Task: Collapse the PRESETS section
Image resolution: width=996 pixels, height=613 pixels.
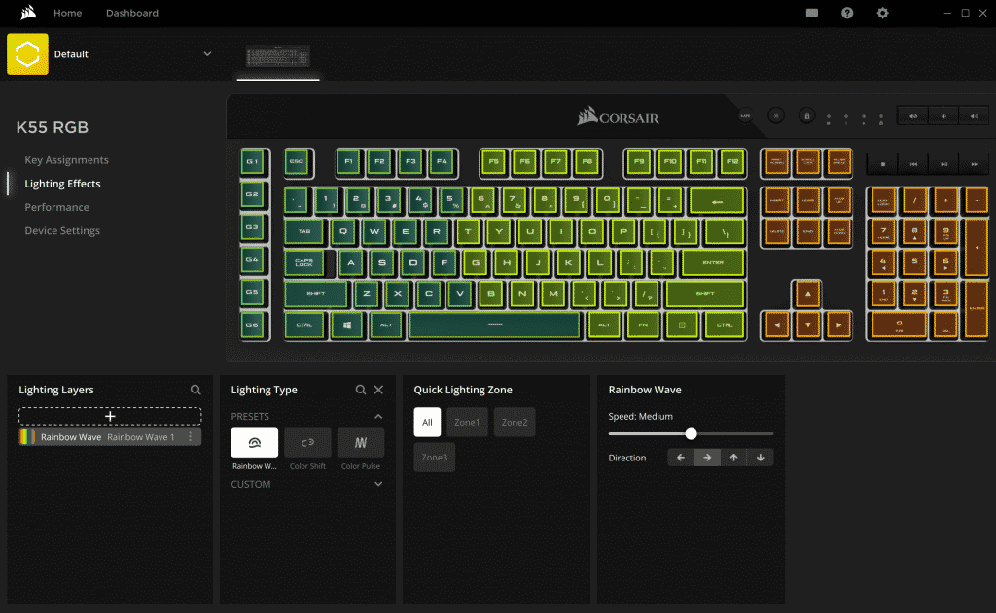Action: coord(378,417)
